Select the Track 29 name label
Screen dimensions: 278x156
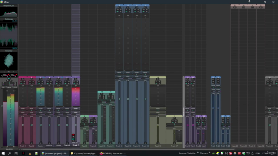tap(235, 146)
